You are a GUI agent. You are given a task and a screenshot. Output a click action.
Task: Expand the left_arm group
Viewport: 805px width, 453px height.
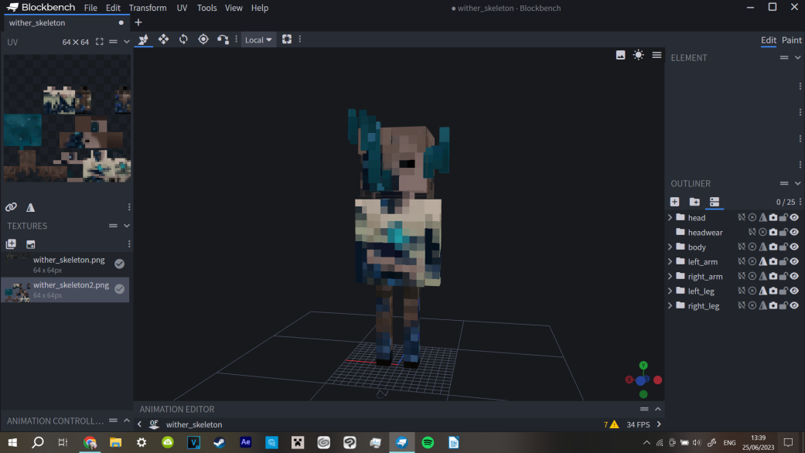pyautogui.click(x=670, y=261)
